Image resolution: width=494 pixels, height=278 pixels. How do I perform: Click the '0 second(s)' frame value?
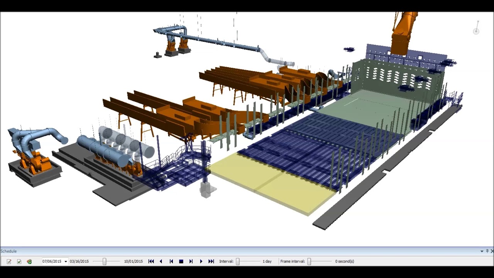point(345,261)
